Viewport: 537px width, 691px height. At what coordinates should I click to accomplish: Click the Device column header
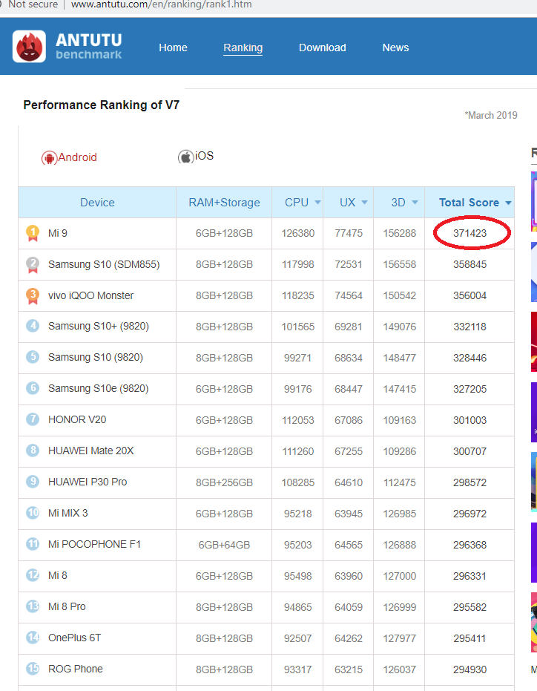point(97,203)
